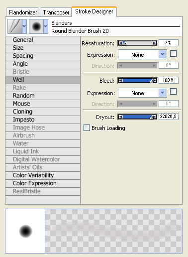Open the Randomizer tab
188x257 pixels.
tap(22, 12)
